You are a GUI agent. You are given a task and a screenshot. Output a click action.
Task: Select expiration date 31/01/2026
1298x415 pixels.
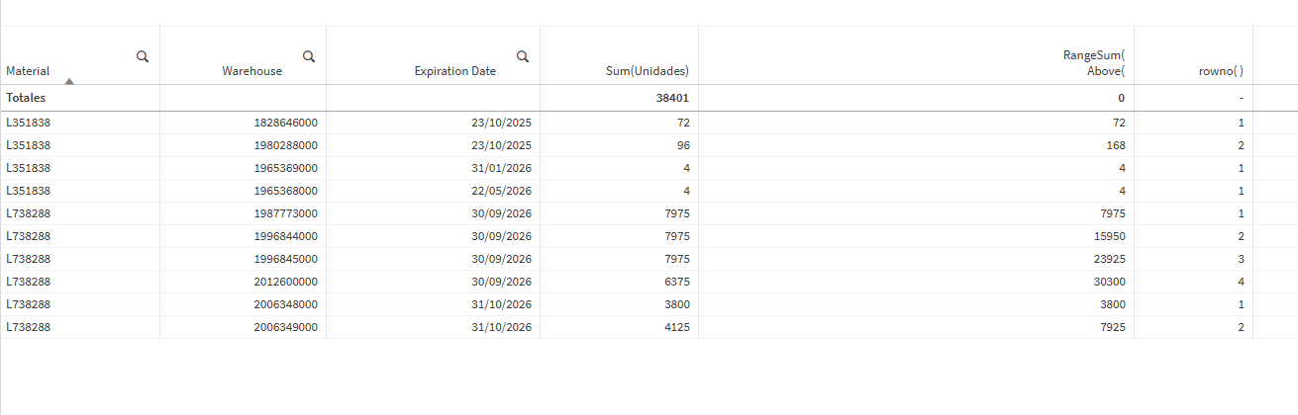click(x=501, y=168)
